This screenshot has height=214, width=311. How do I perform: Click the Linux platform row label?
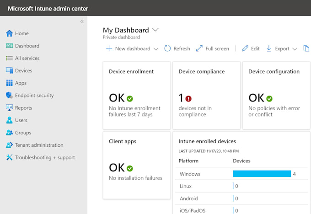185,186
